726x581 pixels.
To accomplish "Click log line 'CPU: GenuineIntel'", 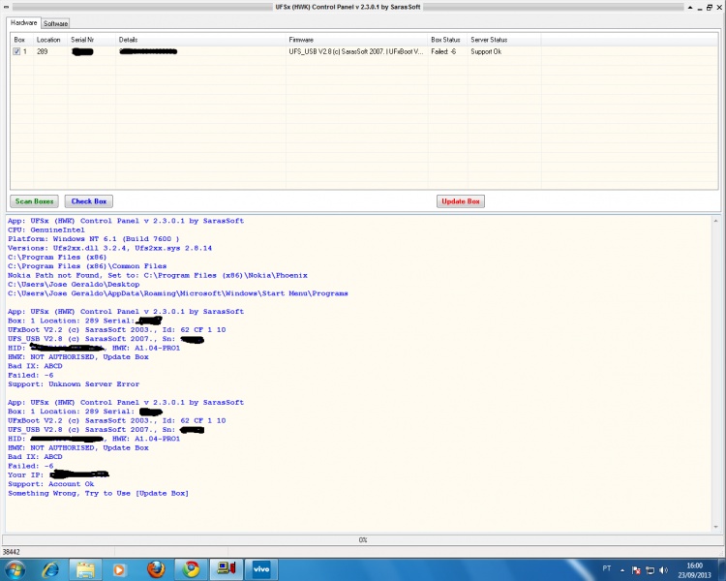I will tap(46, 229).
